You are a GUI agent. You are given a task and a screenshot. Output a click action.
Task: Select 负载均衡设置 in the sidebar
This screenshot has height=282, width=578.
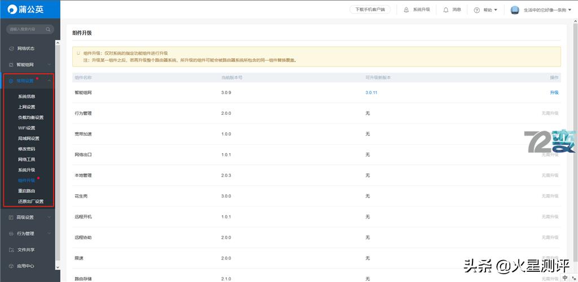[x=30, y=118]
